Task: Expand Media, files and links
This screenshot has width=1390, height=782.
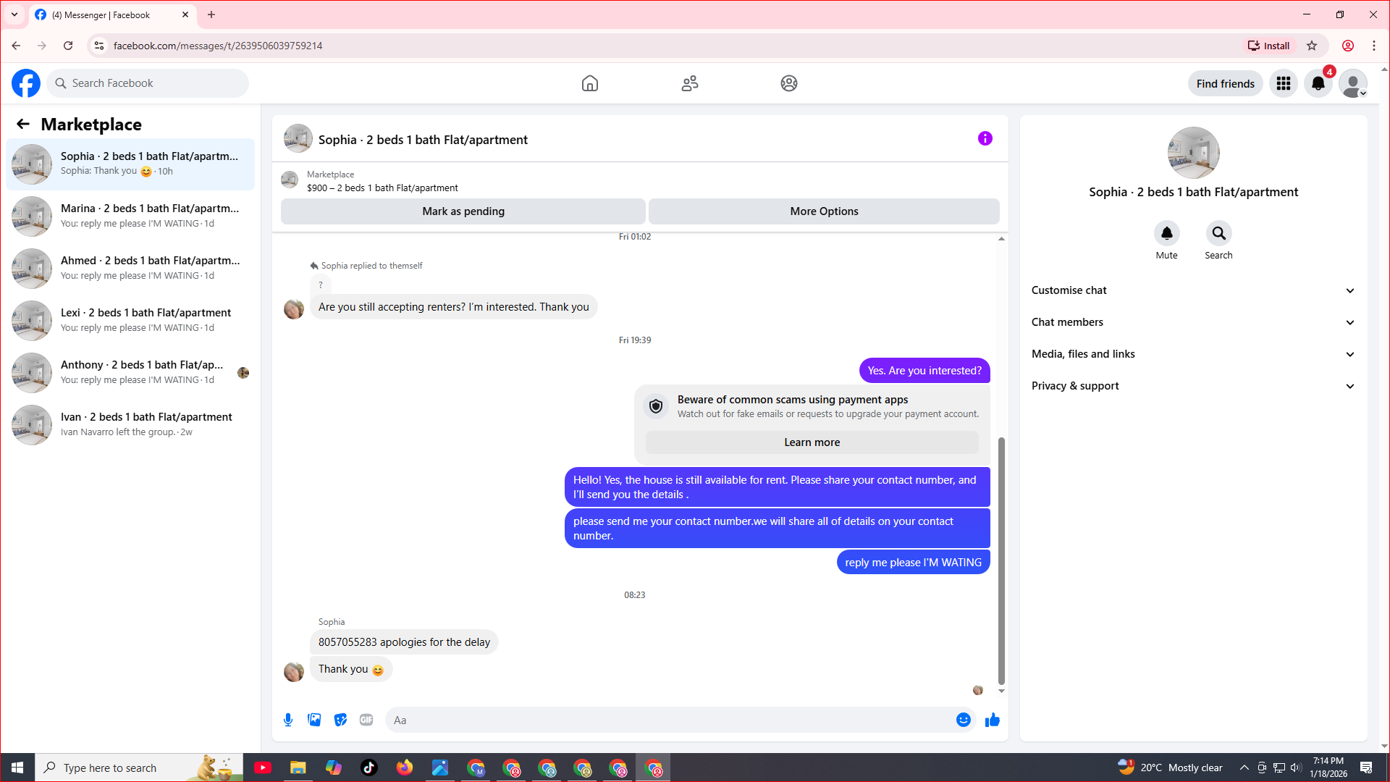Action: pyautogui.click(x=1192, y=354)
